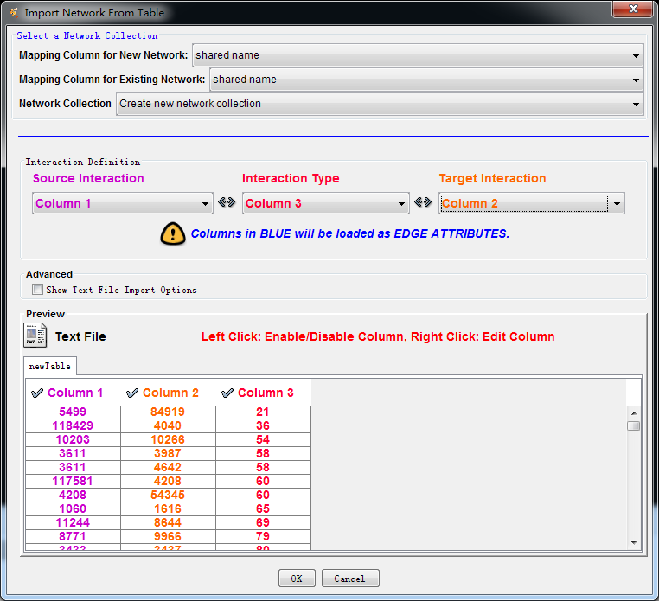Open the Interaction Type Column 3 dropdown
Screen dimensions: 659x601
coord(326,203)
